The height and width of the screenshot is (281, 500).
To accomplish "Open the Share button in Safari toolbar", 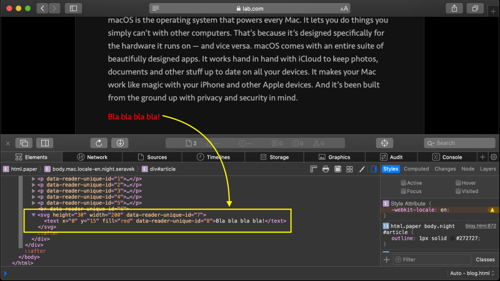I will 454,8.
